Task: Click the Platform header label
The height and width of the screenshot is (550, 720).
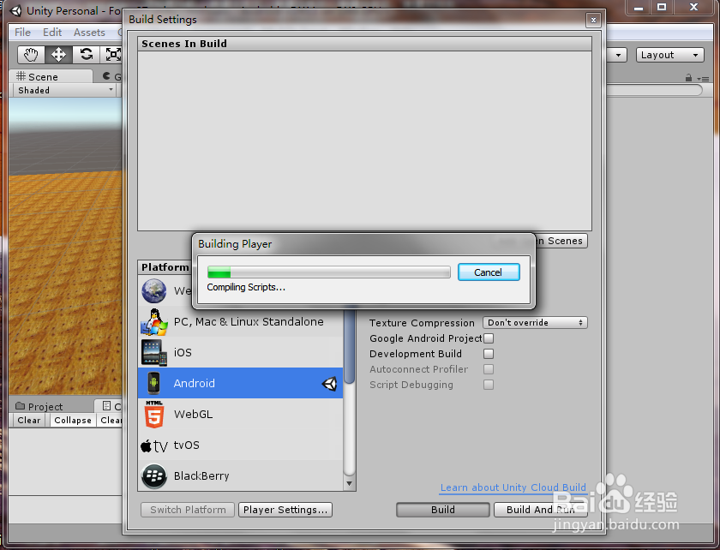Action: pos(165,267)
